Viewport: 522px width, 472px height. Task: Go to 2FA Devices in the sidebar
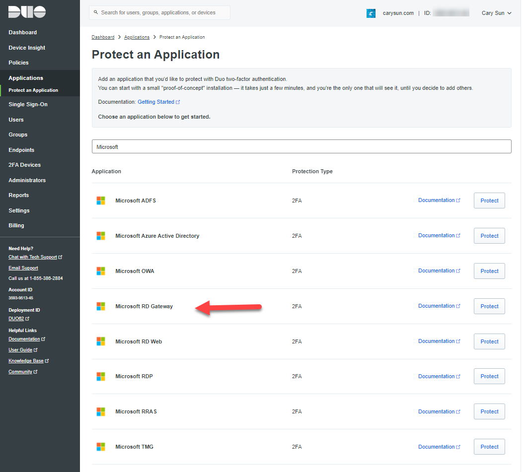point(25,165)
